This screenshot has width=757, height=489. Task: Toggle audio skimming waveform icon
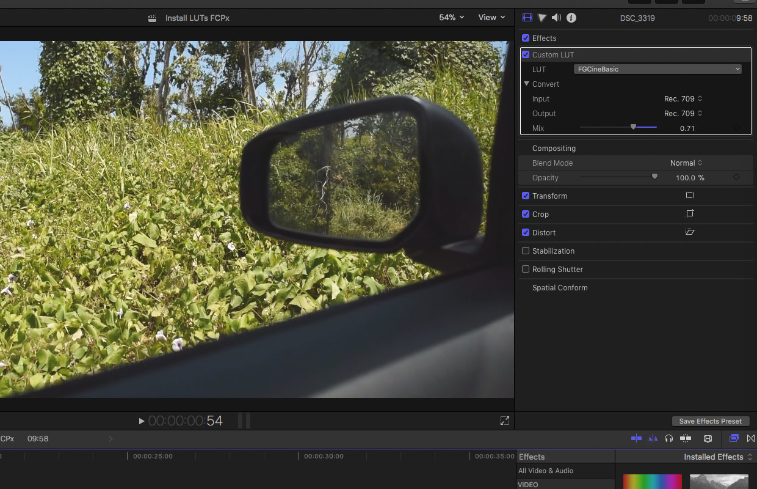(653, 438)
